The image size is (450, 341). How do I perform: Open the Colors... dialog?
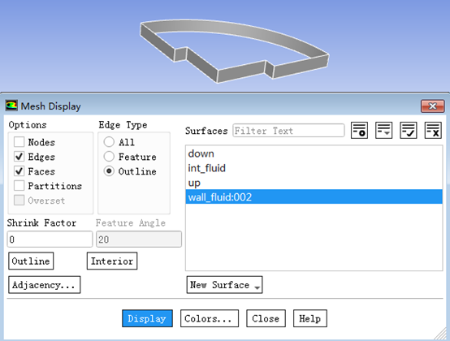210,318
